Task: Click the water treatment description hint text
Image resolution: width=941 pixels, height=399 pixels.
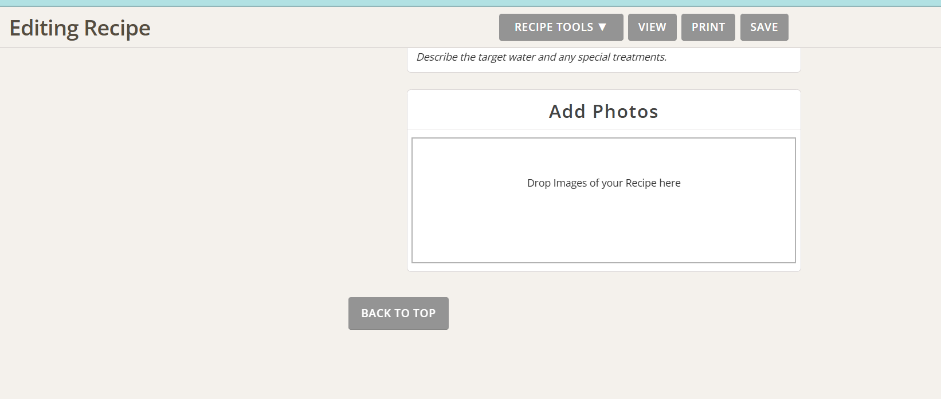Action: 541,57
